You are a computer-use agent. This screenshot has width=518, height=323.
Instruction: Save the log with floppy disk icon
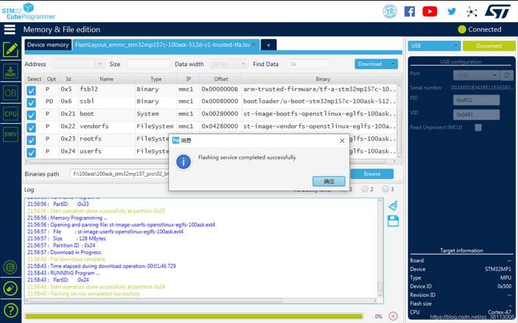[393, 221]
